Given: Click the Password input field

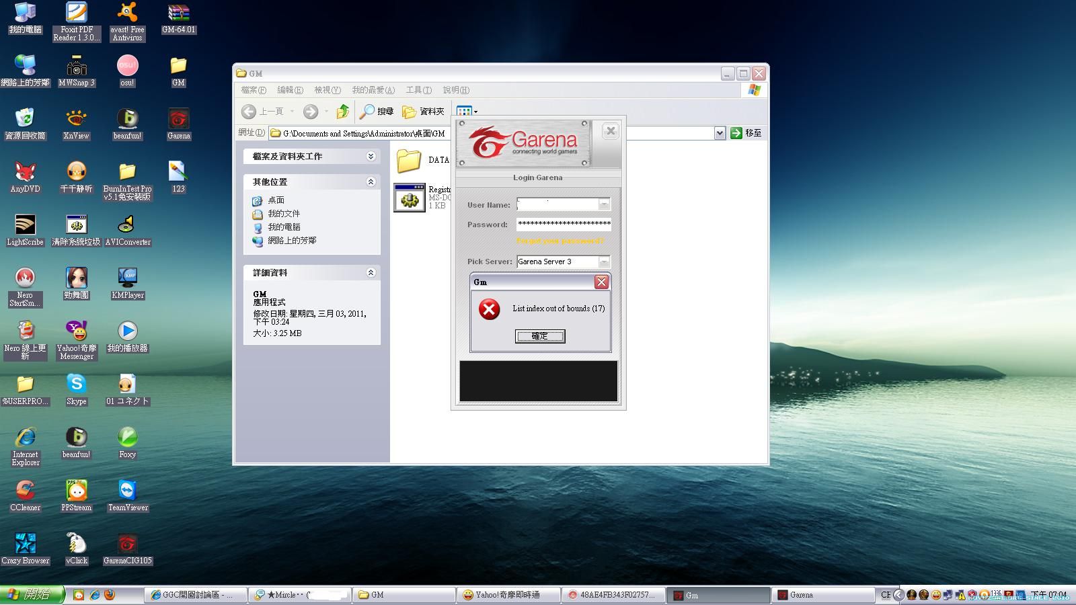Looking at the screenshot, I should coord(563,225).
